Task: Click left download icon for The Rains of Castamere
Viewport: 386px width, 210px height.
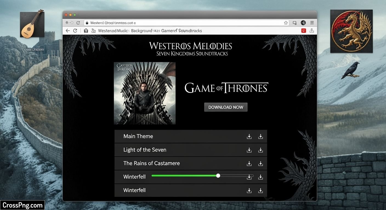Action: coord(249,163)
